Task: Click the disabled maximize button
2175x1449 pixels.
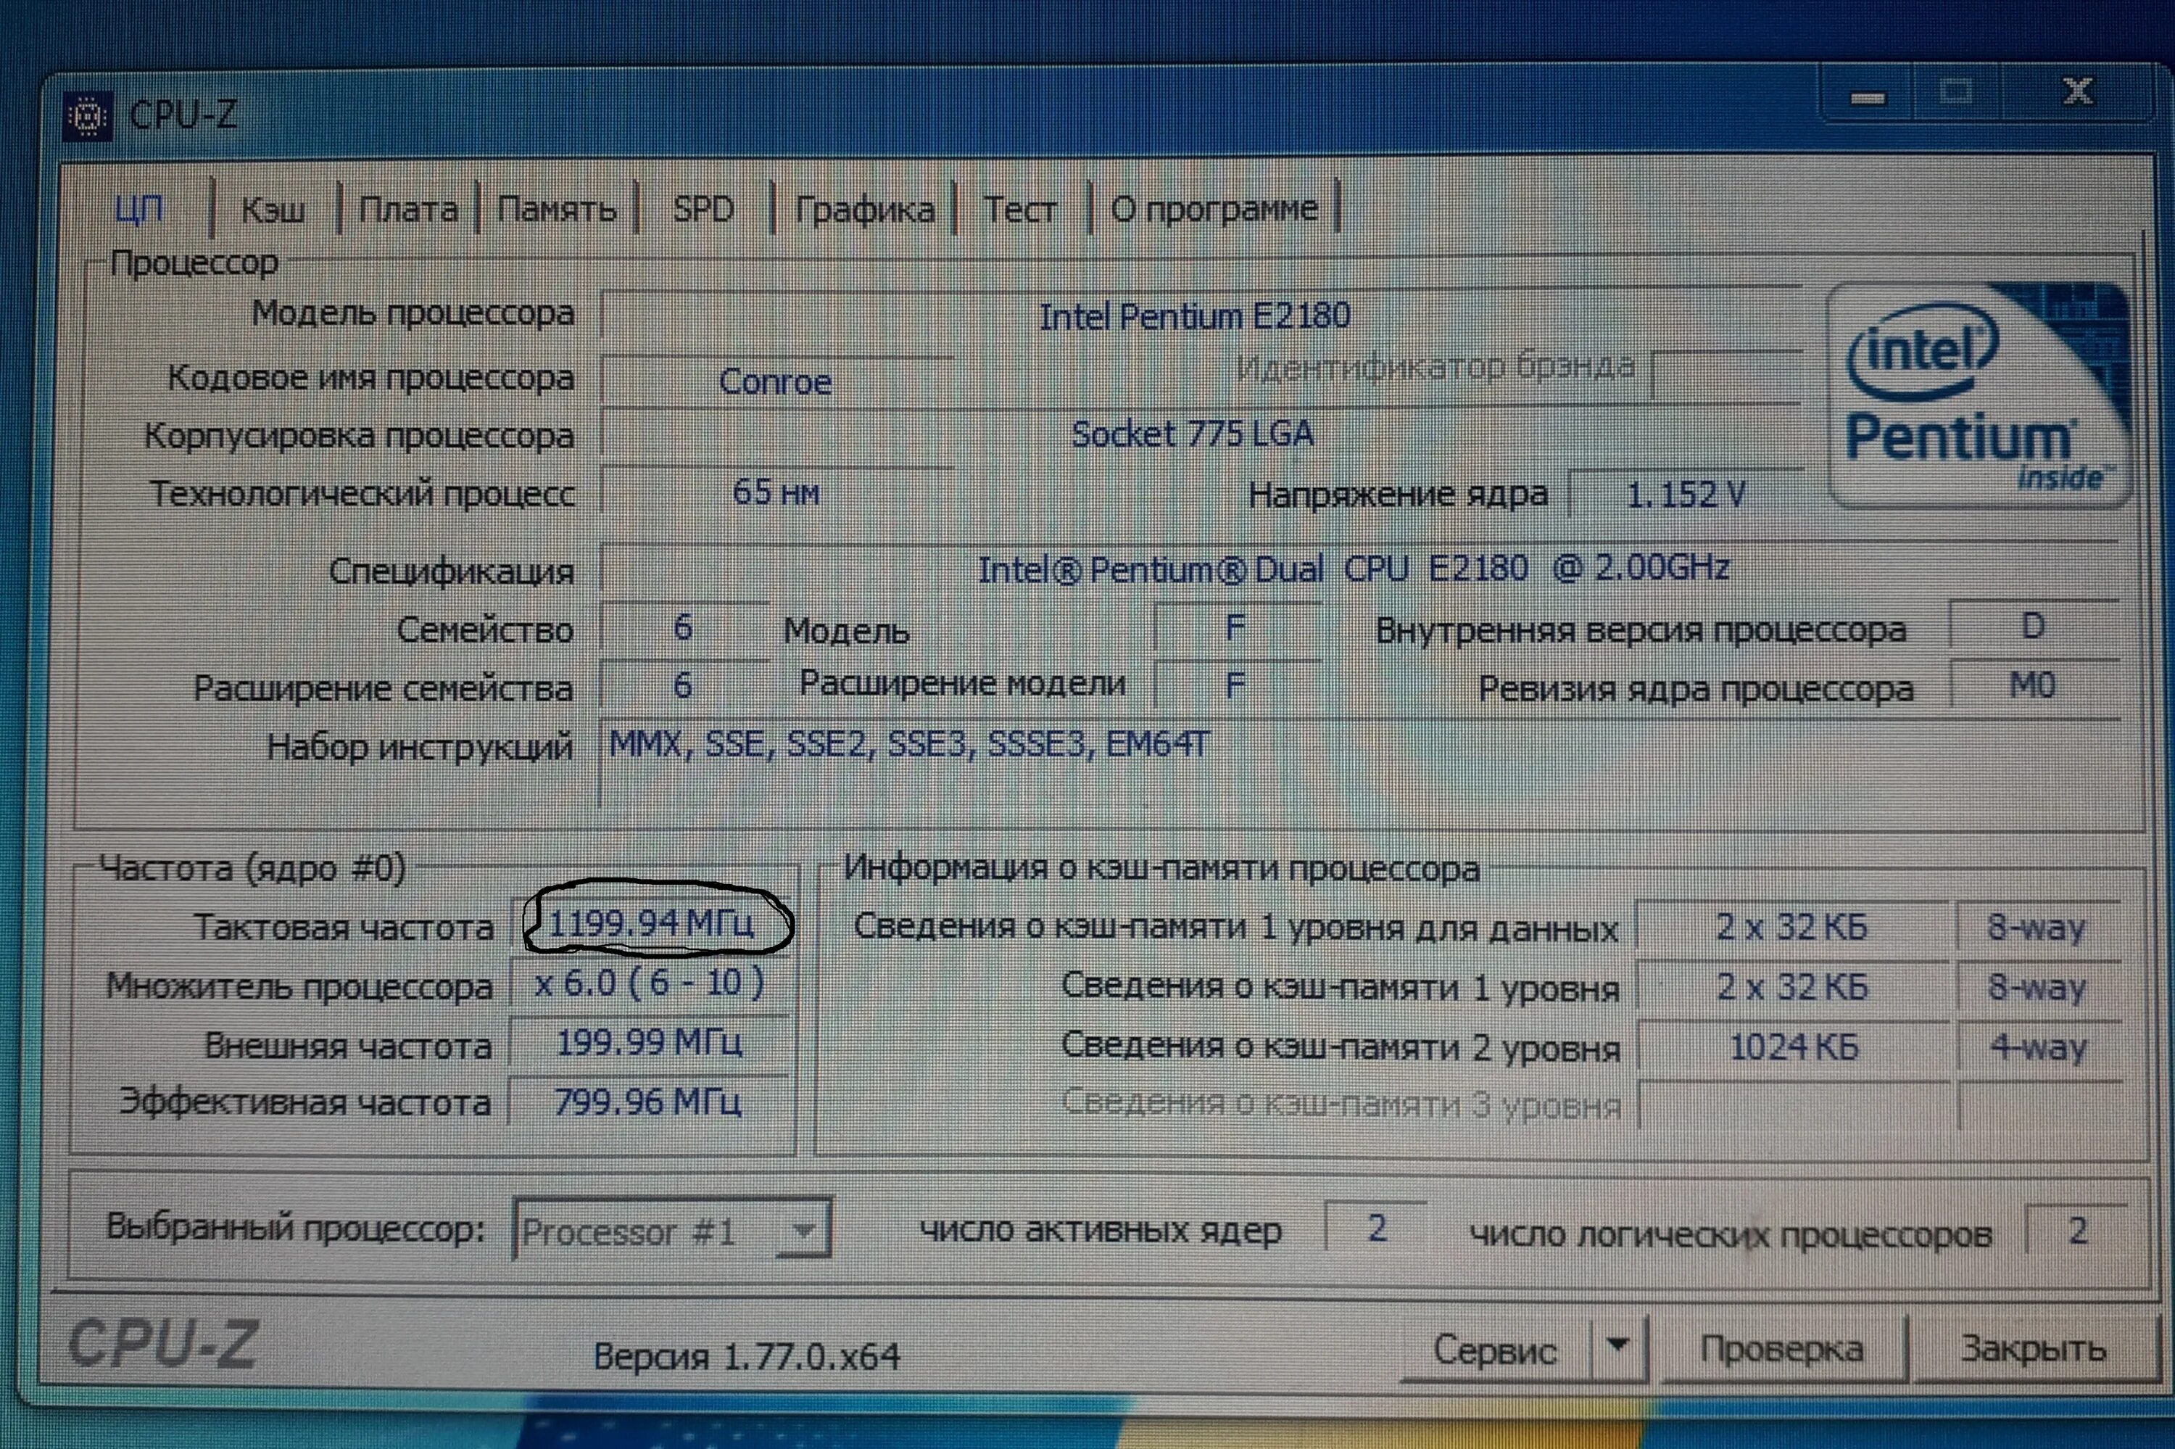Action: point(1957,92)
